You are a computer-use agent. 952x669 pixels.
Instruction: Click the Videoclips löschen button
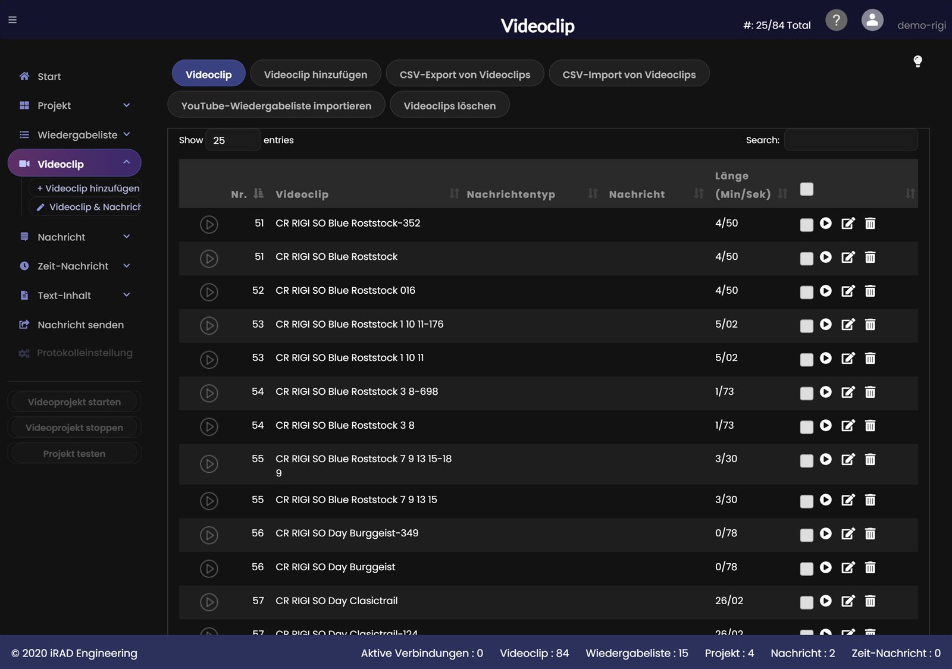[450, 105]
